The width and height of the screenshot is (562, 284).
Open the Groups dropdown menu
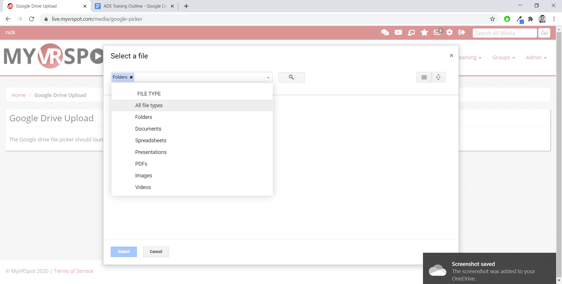tap(503, 58)
